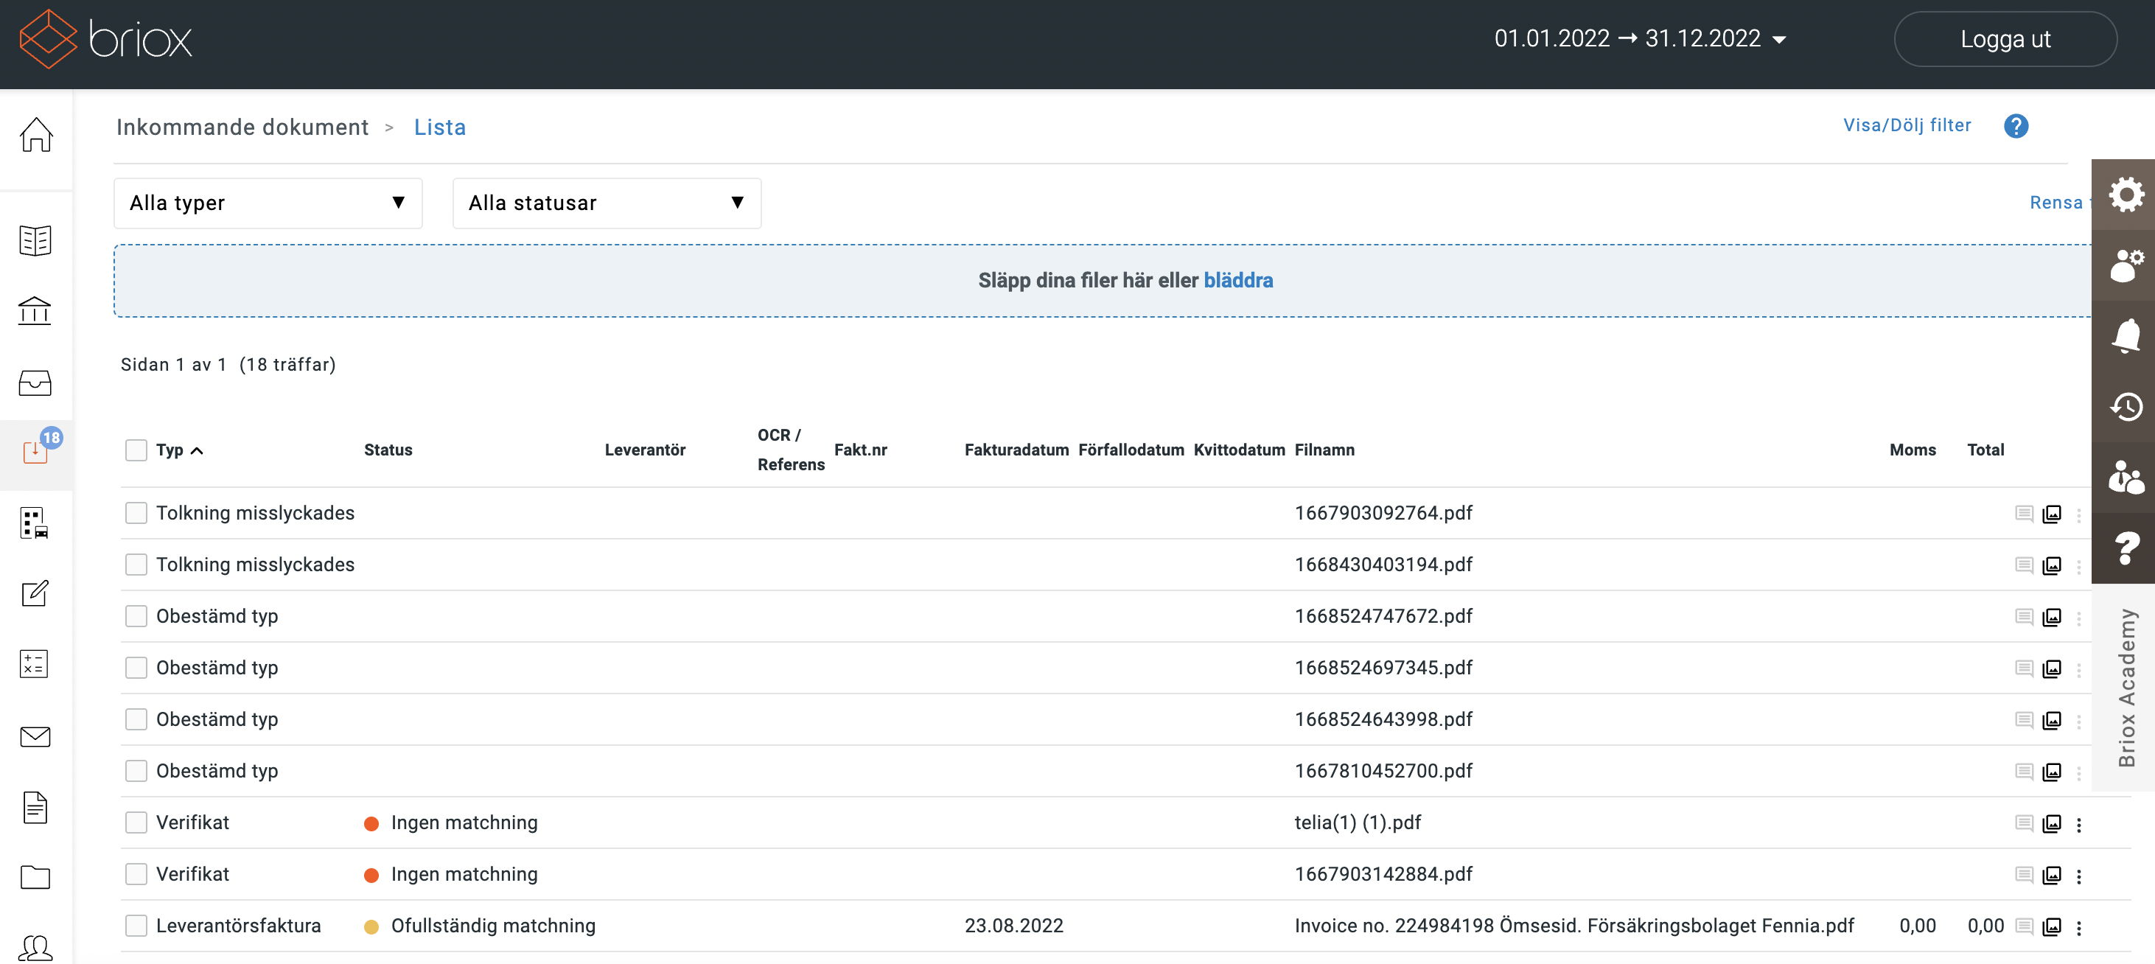Screen dimensions: 2155x964
Task: Click the Leverantör column header
Action: [x=645, y=450]
